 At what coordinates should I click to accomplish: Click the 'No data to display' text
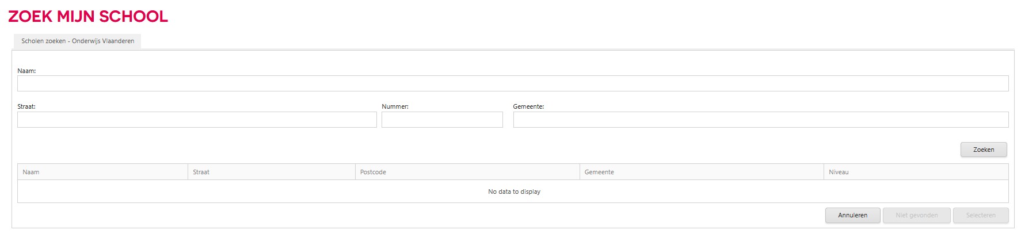[x=514, y=192]
